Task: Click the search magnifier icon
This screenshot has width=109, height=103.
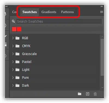Action: 13,21
